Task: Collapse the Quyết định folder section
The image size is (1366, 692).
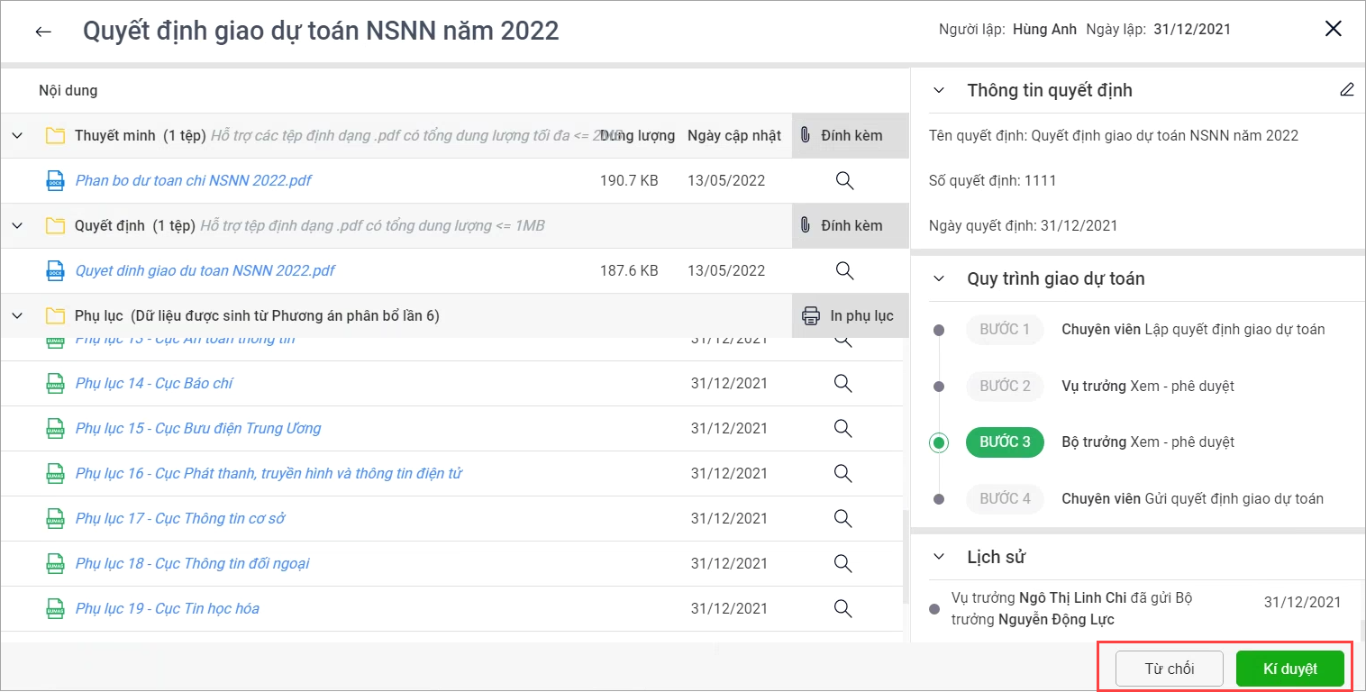Action: click(17, 225)
